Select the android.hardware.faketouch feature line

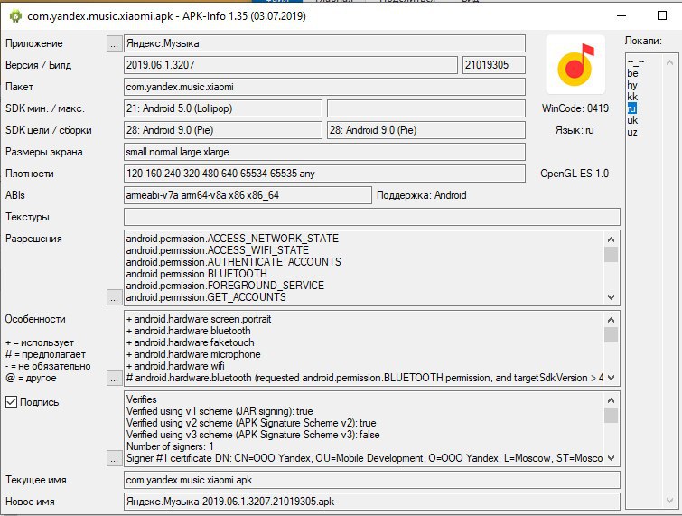click(x=190, y=342)
